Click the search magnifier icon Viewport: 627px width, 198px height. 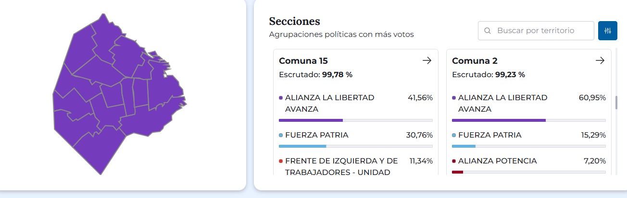click(488, 31)
